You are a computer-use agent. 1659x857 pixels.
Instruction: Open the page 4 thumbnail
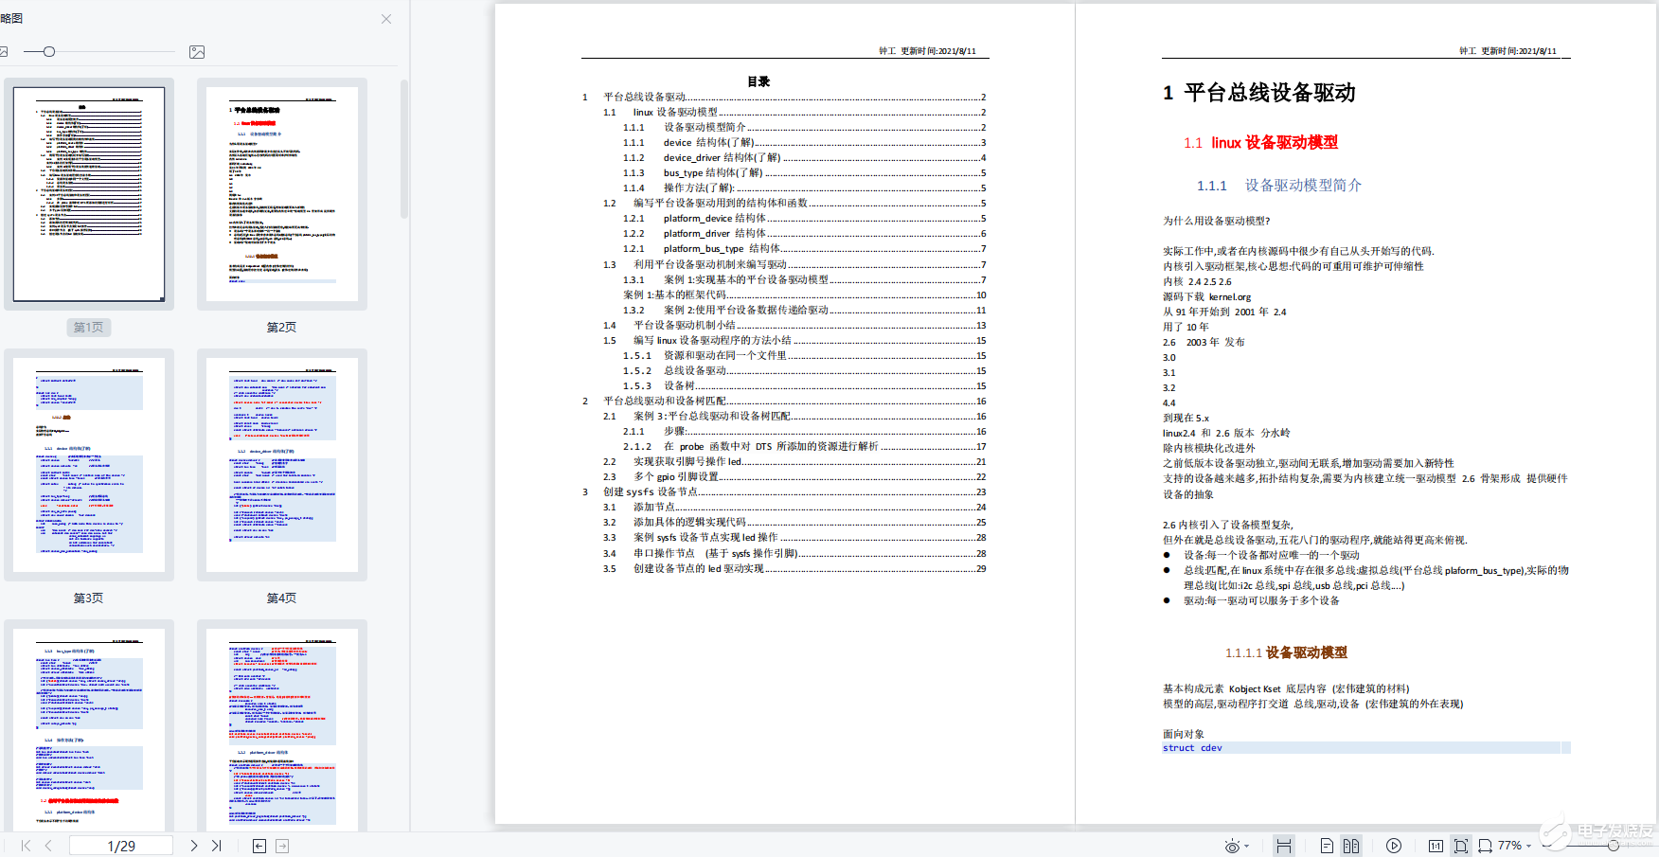(x=282, y=464)
